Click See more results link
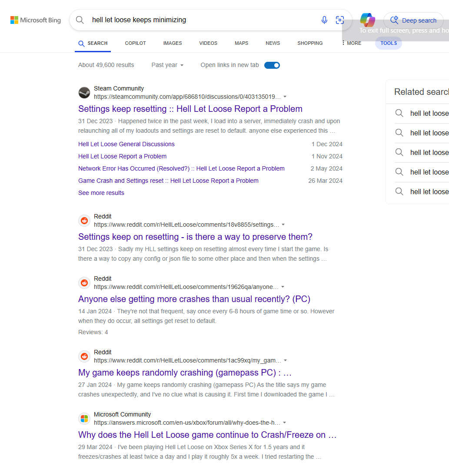The width and height of the screenshot is (449, 470). [101, 193]
